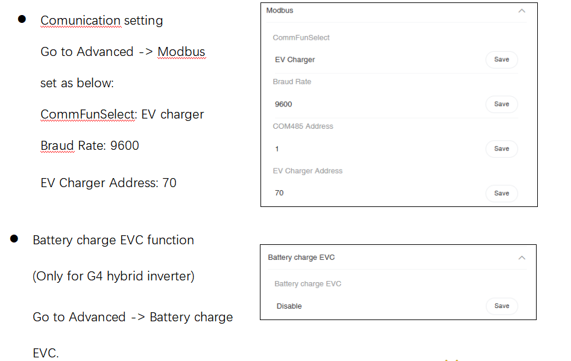Click the underlined word Modbus in instructions

pyautogui.click(x=181, y=52)
